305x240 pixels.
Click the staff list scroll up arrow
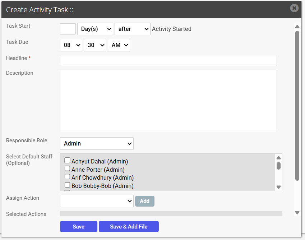point(278,158)
